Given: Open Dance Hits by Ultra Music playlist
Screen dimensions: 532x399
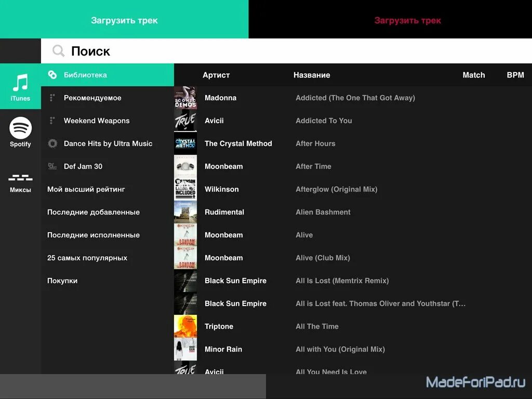Looking at the screenshot, I should (x=108, y=143).
